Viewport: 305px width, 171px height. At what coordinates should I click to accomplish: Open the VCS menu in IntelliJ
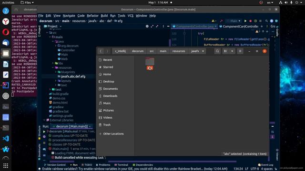point(130,16)
